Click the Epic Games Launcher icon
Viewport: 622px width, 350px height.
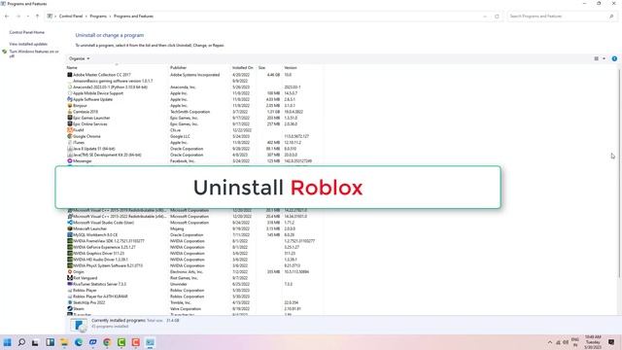(x=69, y=118)
